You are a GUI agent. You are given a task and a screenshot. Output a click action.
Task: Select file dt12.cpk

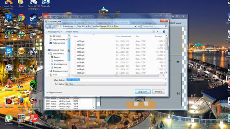click(x=80, y=52)
